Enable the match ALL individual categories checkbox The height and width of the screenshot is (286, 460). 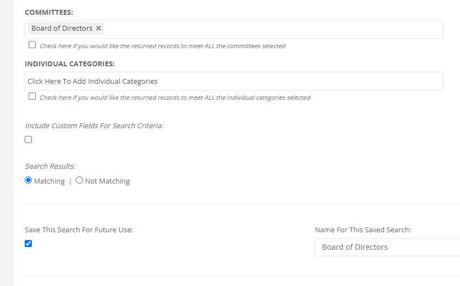click(x=32, y=96)
